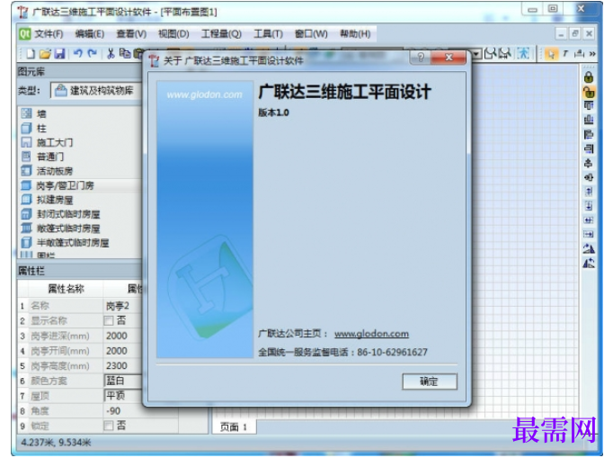Close the About dialog with red X
The image size is (613, 458).
click(x=449, y=58)
